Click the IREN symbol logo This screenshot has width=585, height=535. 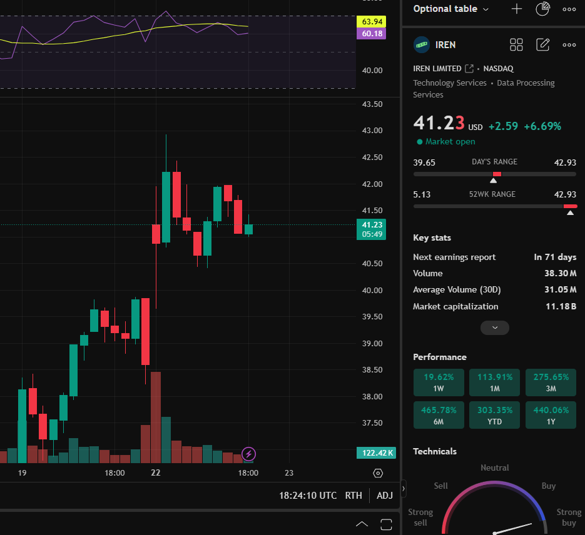(422, 45)
